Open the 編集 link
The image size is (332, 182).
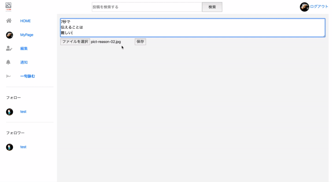coord(24,48)
